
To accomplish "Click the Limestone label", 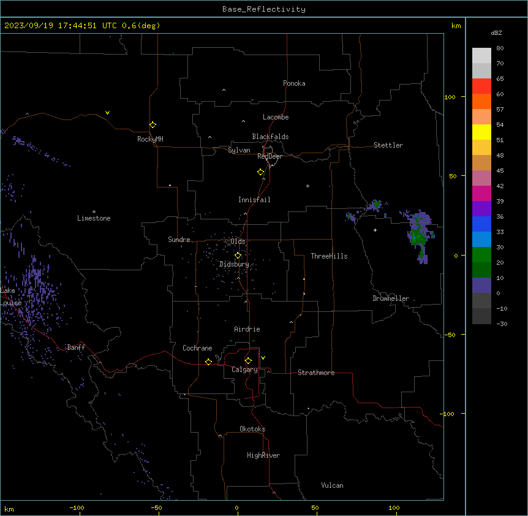I will coord(94,218).
